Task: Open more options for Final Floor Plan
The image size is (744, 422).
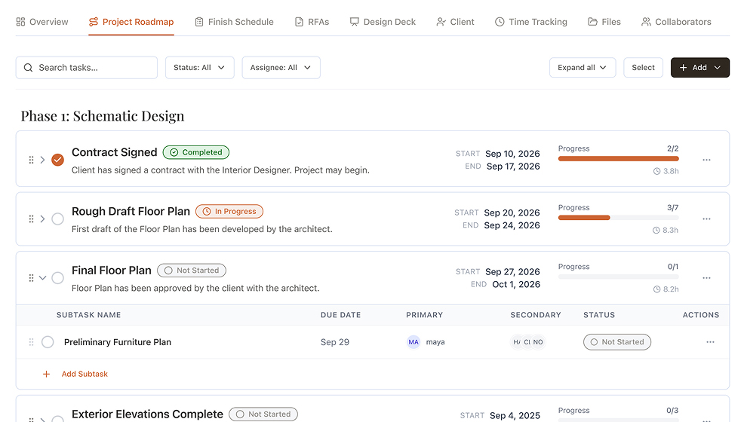Action: click(x=706, y=278)
